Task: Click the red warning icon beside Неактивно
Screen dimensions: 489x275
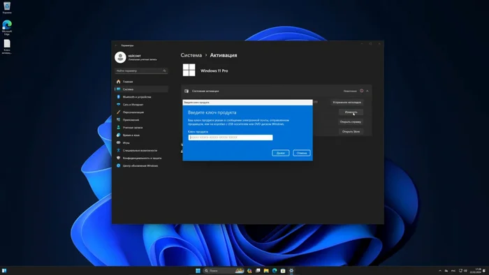Action: click(361, 91)
